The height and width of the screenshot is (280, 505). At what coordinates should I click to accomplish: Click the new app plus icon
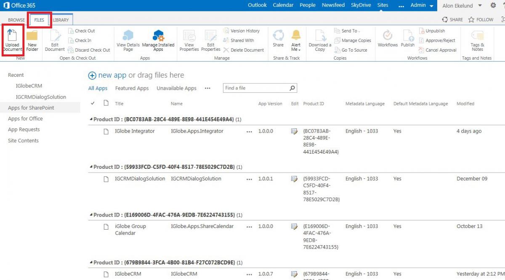click(92, 76)
